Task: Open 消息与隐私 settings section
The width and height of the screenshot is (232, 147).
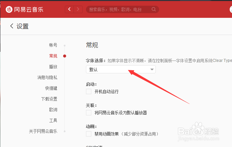Action: [x=47, y=77]
